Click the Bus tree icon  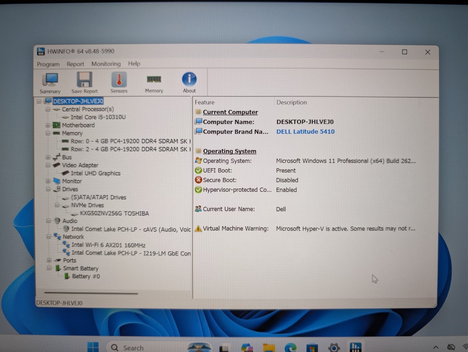click(57, 157)
